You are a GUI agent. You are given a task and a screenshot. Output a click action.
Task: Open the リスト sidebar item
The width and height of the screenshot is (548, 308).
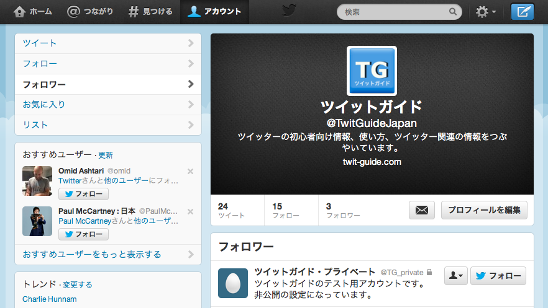point(108,125)
